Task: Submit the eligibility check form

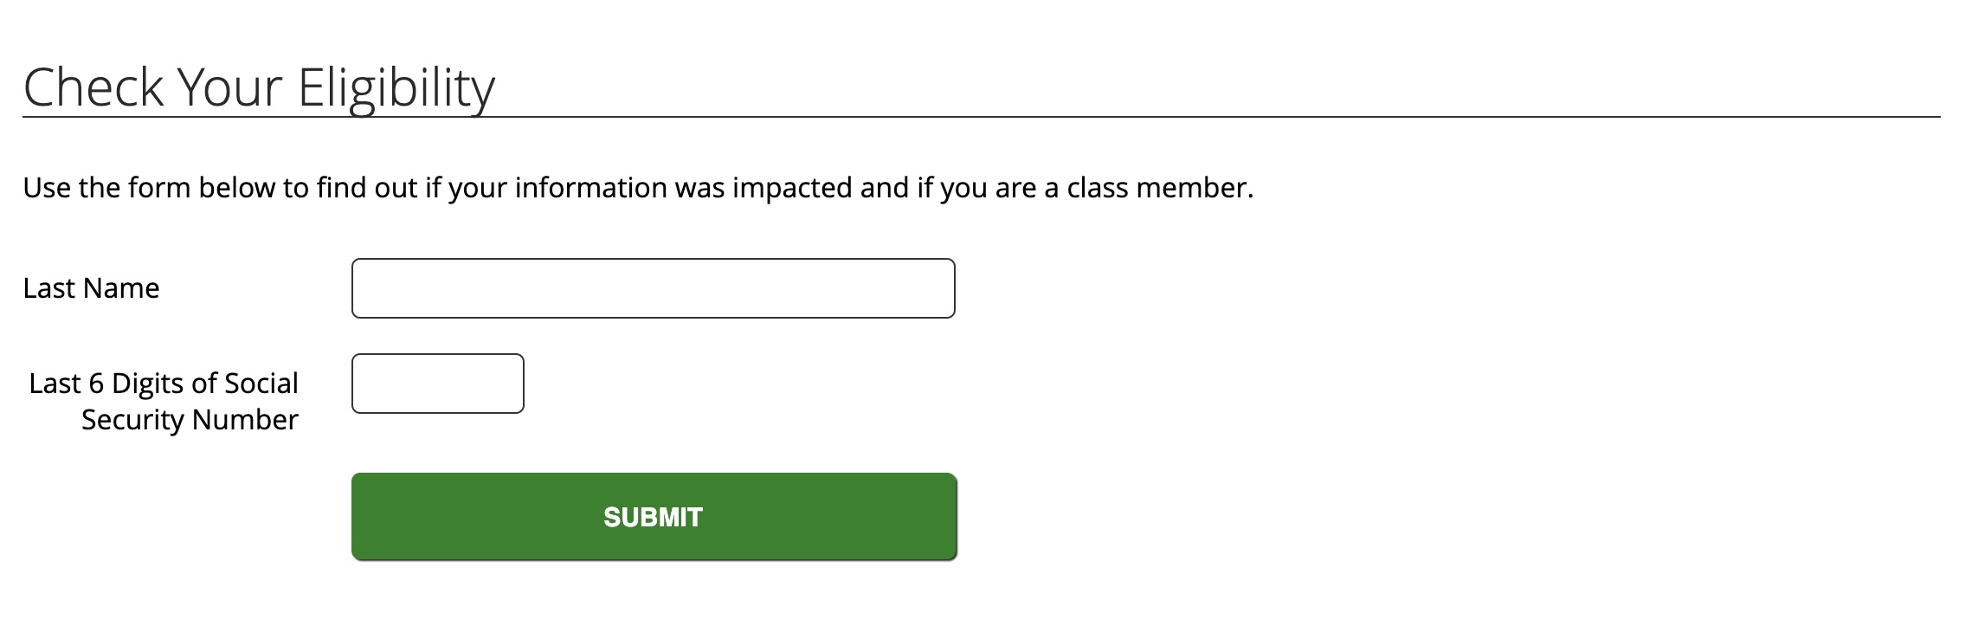Action: pyautogui.click(x=654, y=517)
